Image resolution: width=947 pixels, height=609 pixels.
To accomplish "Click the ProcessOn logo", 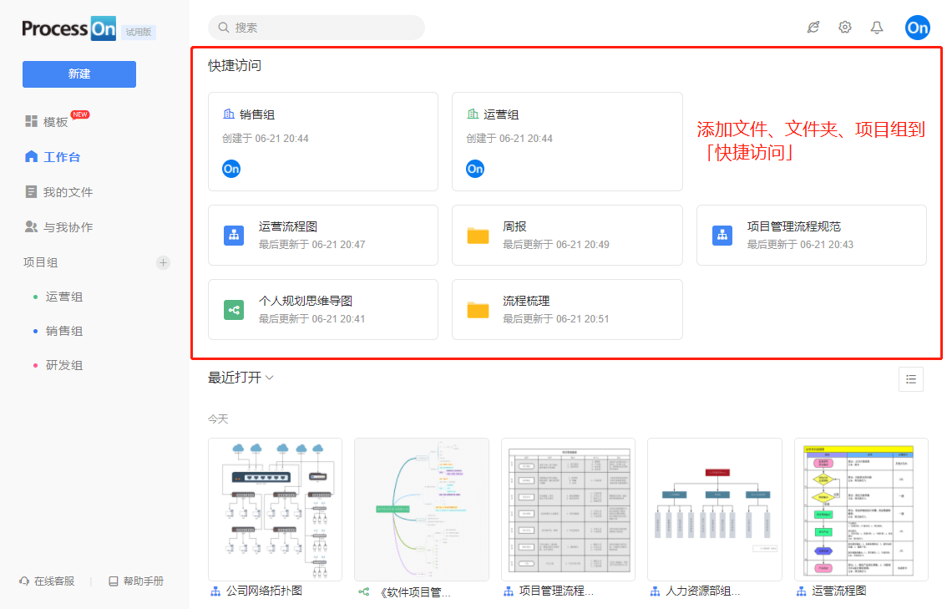I will (x=68, y=28).
